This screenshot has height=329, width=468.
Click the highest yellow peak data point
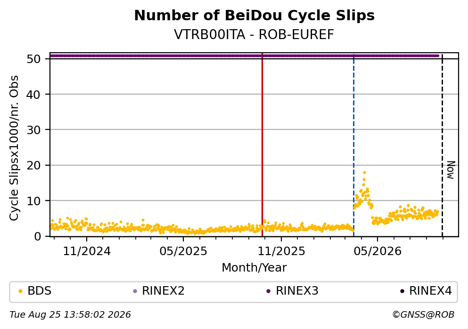[364, 173]
